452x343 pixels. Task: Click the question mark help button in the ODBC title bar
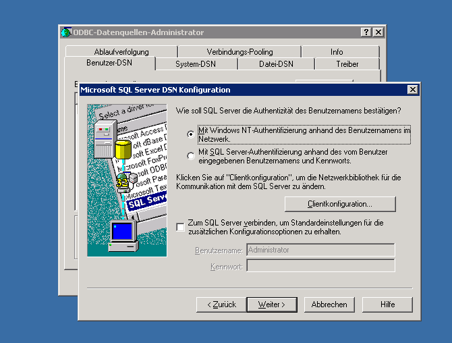[x=366, y=32]
